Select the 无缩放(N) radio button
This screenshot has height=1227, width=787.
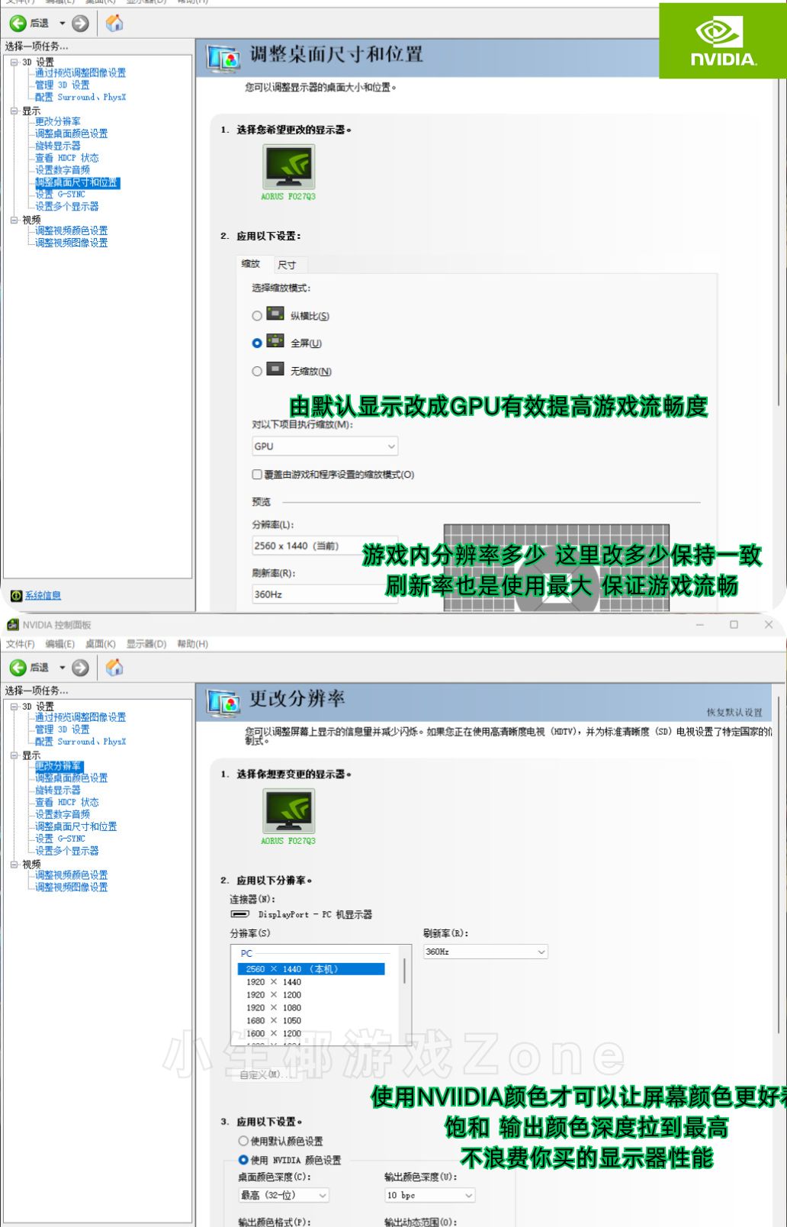(x=257, y=371)
